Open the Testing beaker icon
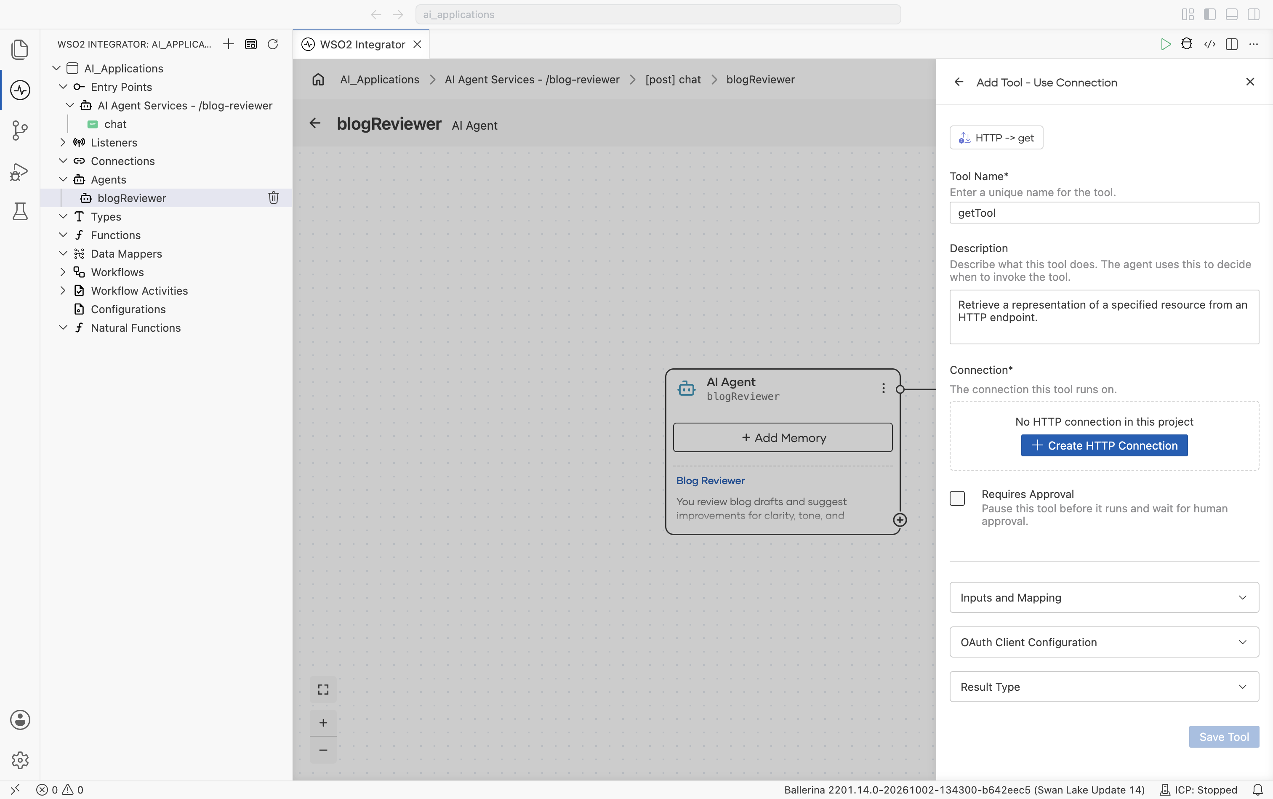 click(19, 211)
